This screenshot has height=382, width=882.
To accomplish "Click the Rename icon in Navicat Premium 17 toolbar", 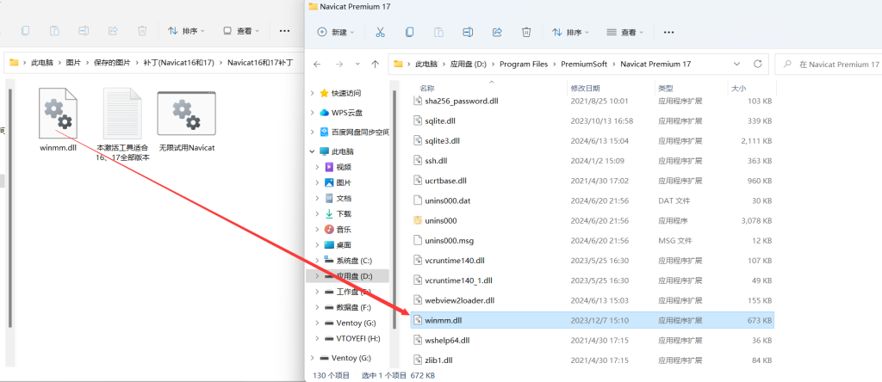I will pyautogui.click(x=468, y=33).
